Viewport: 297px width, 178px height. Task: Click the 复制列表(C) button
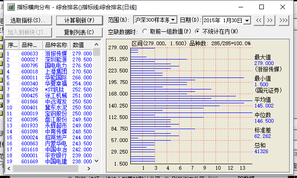[79, 32]
